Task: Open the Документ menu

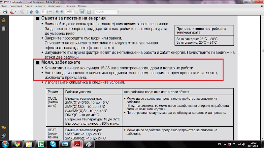Action: [x=40, y=6]
